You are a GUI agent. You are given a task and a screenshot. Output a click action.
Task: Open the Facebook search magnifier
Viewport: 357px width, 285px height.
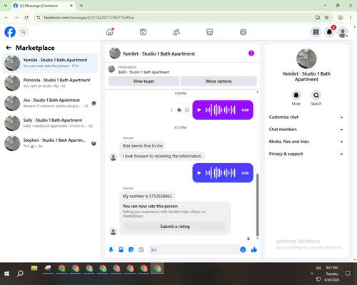point(24,32)
